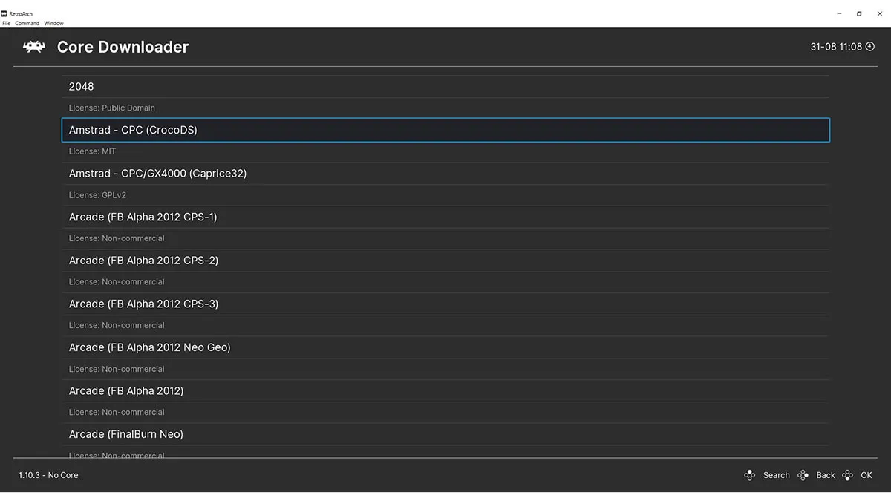Open the Command menu

click(x=27, y=23)
